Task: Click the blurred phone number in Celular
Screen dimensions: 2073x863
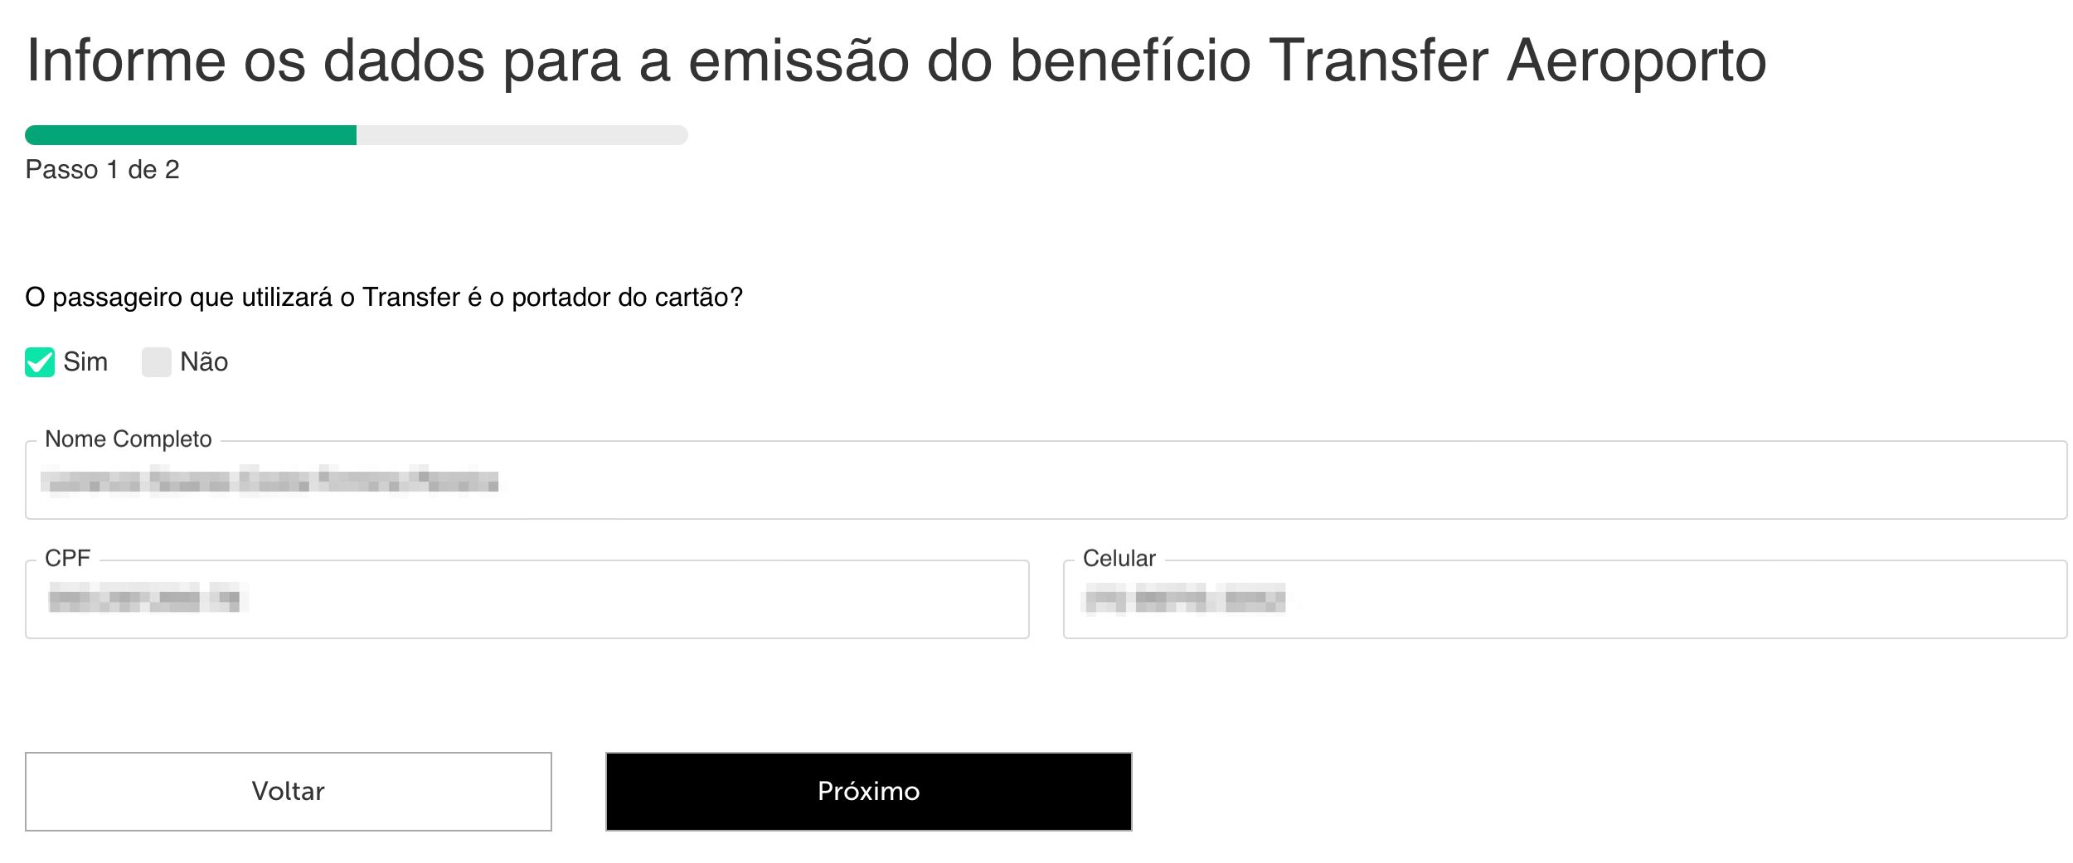Action: coord(1186,598)
